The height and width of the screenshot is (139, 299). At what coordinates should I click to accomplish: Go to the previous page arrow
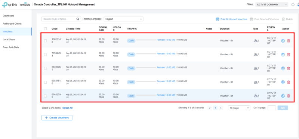coord(210,108)
